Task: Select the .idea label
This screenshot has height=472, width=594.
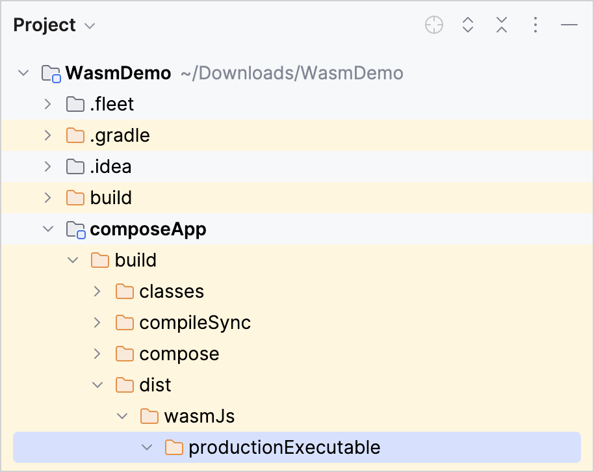Action: tap(110, 166)
